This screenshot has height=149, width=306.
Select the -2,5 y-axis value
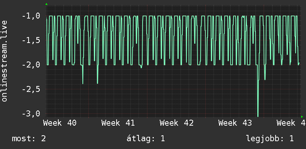(31, 89)
